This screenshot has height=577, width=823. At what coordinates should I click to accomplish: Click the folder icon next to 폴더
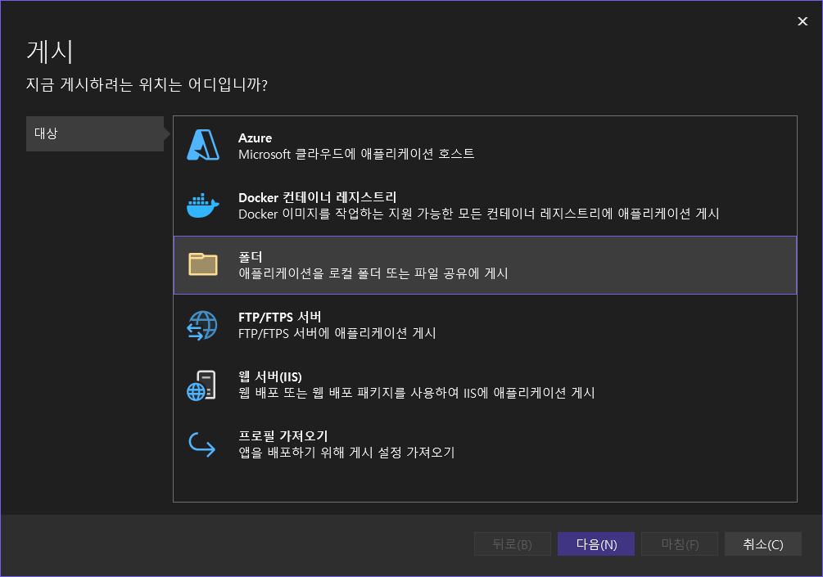pyautogui.click(x=201, y=264)
